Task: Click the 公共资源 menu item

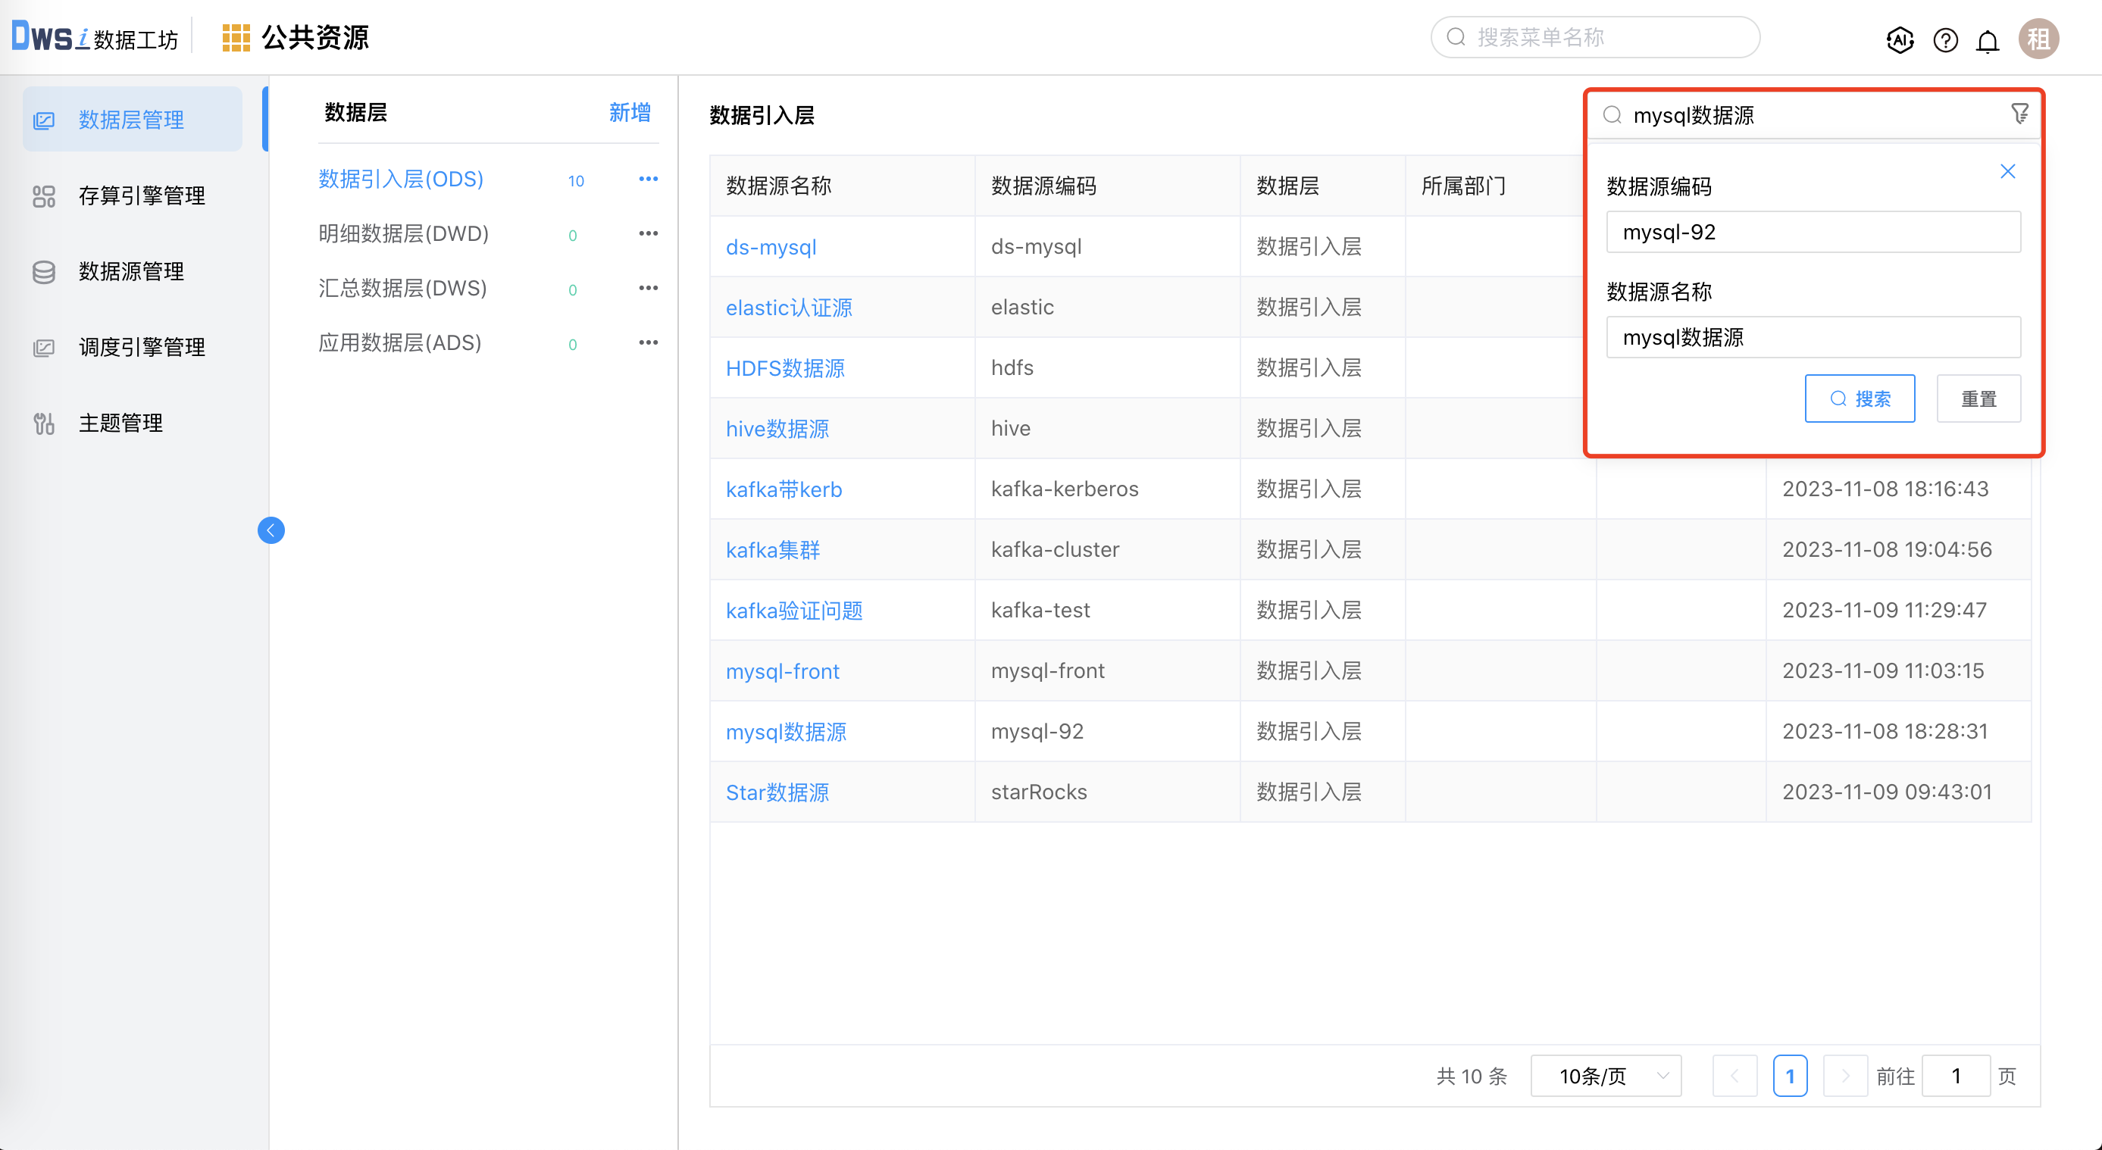Action: click(x=315, y=36)
